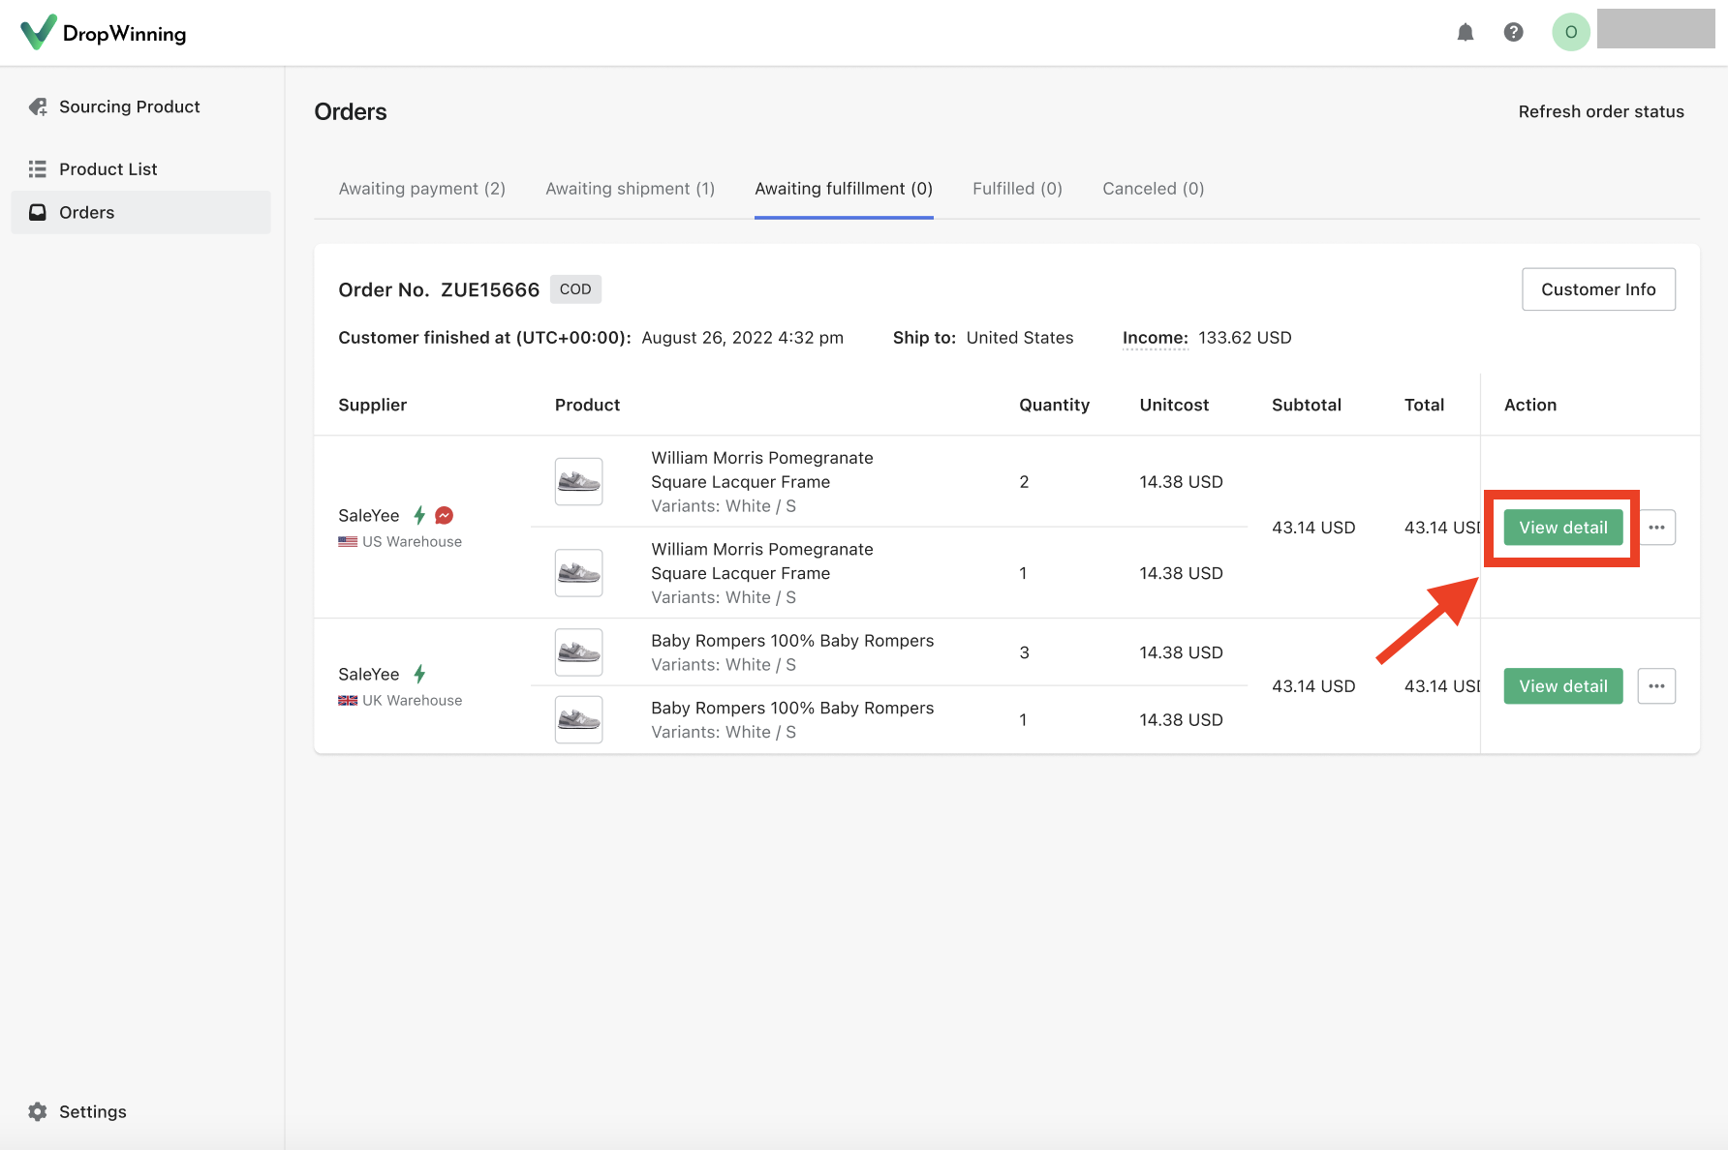Click the Product column header
This screenshot has width=1728, height=1150.
click(x=588, y=405)
